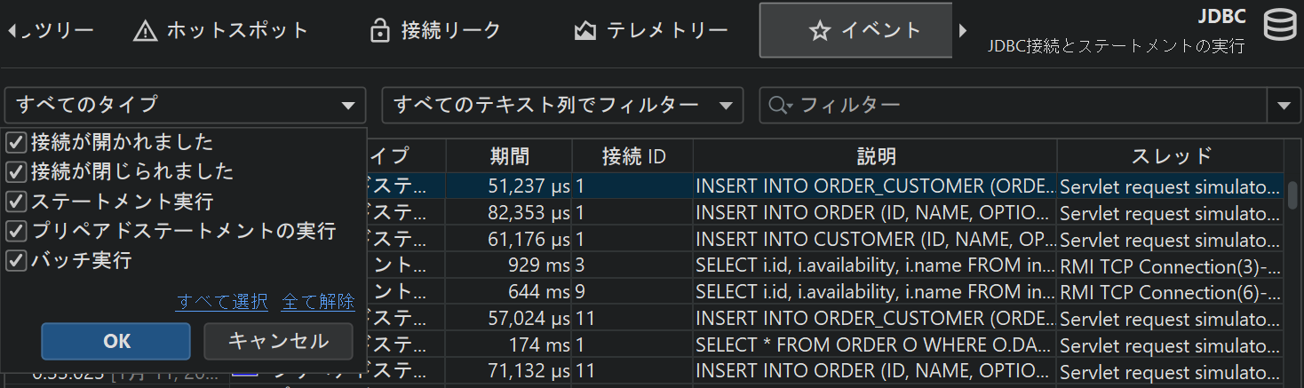Open the すべてのタイプ dropdown
Image resolution: width=1304 pixels, height=388 pixels.
click(185, 106)
